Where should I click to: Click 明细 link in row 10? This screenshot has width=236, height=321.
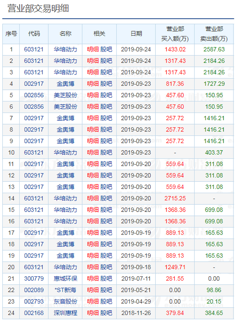point(93,153)
